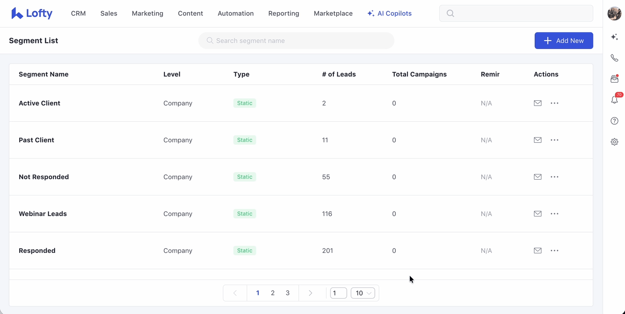Viewport: 625px width, 314px height.
Task: Open the AI Copilots menu
Action: 389,14
